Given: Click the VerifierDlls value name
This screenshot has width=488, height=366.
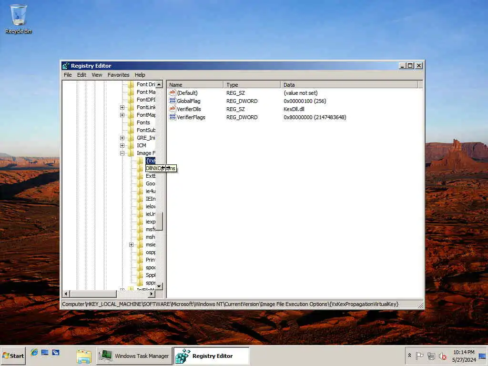Looking at the screenshot, I should 189,109.
